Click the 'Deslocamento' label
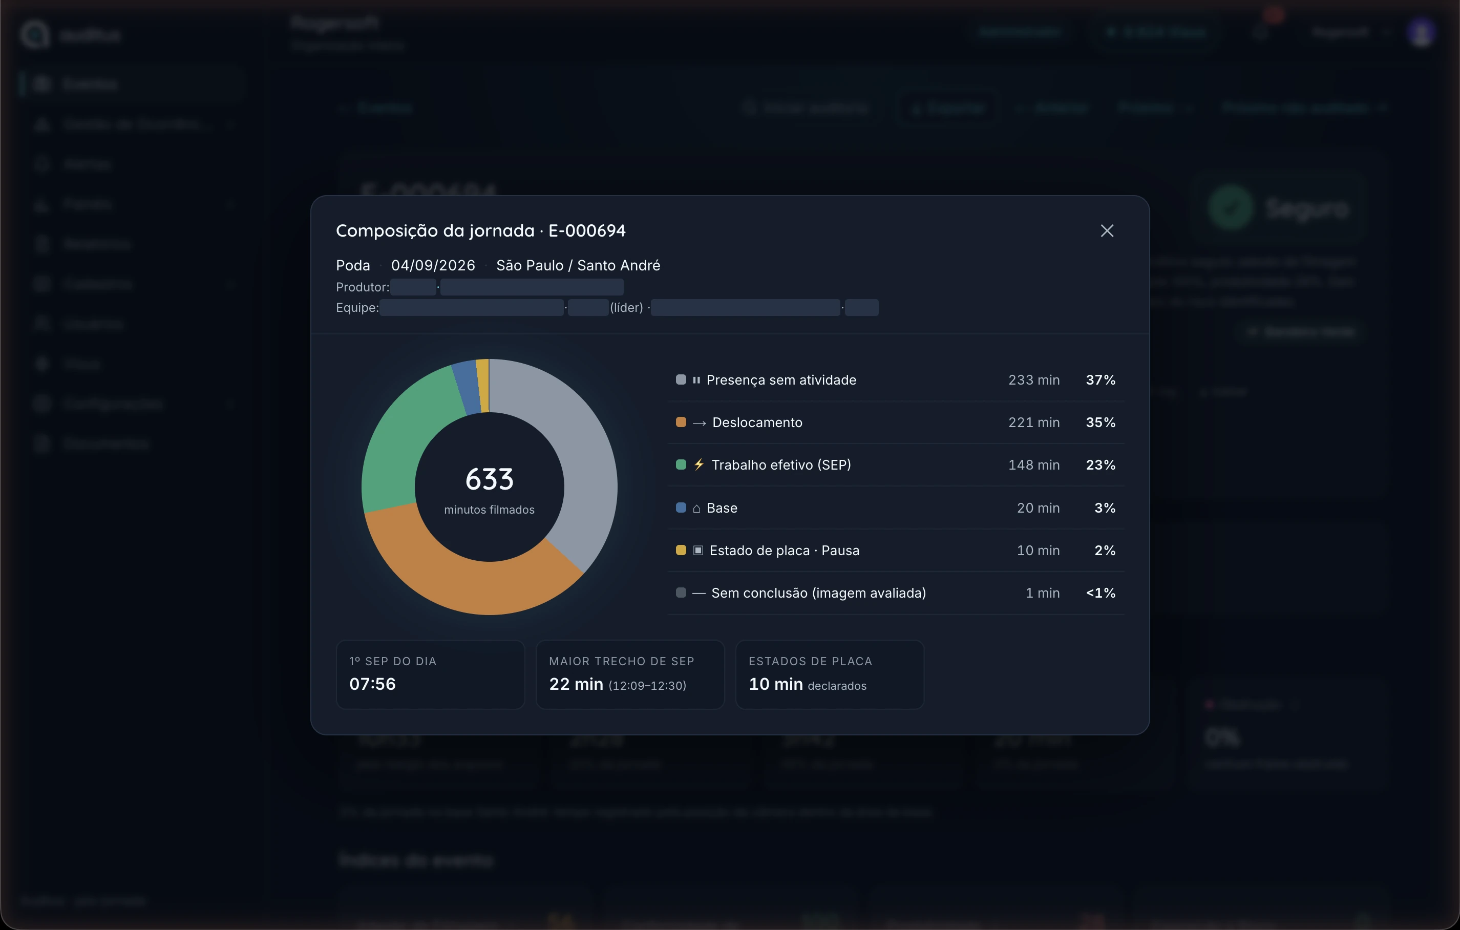This screenshot has width=1460, height=930. [x=757, y=422]
